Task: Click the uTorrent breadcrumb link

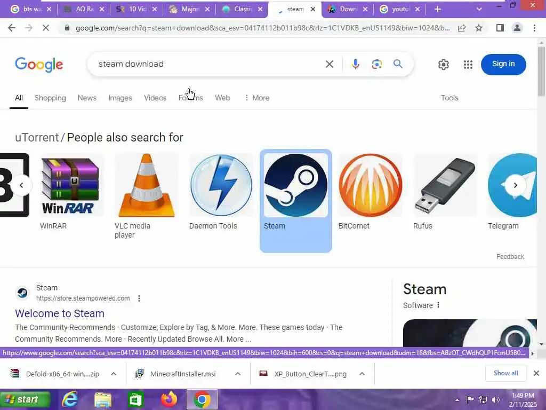Action: point(37,137)
